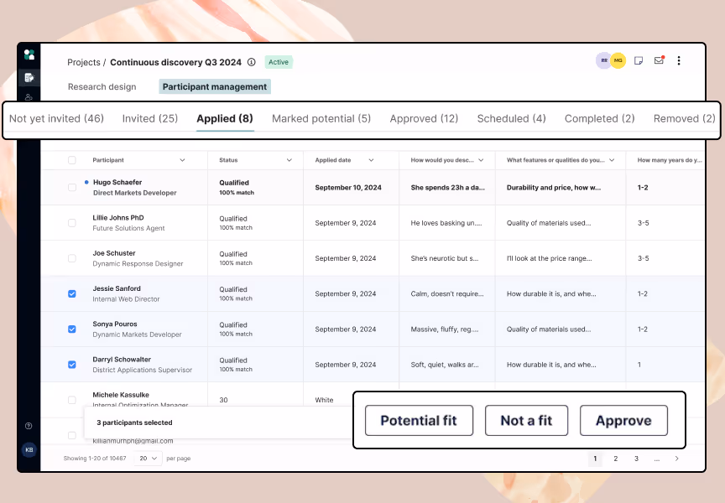Open the Projects breadcrumb link
Screen dimensions: 725x503
(x=84, y=62)
